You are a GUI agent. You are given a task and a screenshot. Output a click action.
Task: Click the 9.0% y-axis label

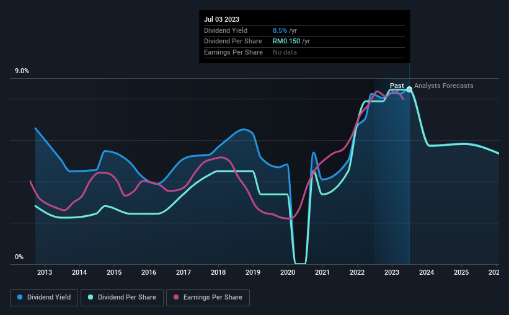click(x=22, y=71)
